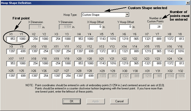This screenshot has height=111, width=191.
Task: Select the Y2 coordinate field
Action: pyautogui.click(x=44, y=39)
